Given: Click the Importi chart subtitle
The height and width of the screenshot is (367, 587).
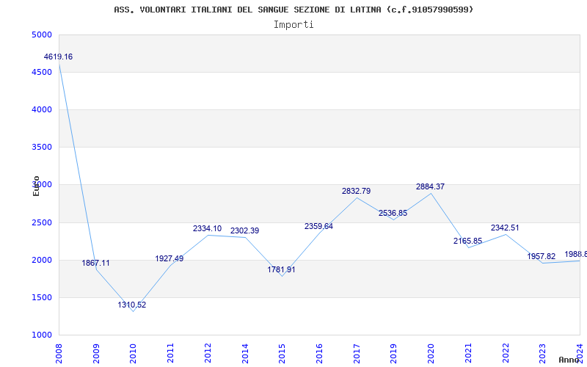Looking at the screenshot, I should point(293,24).
